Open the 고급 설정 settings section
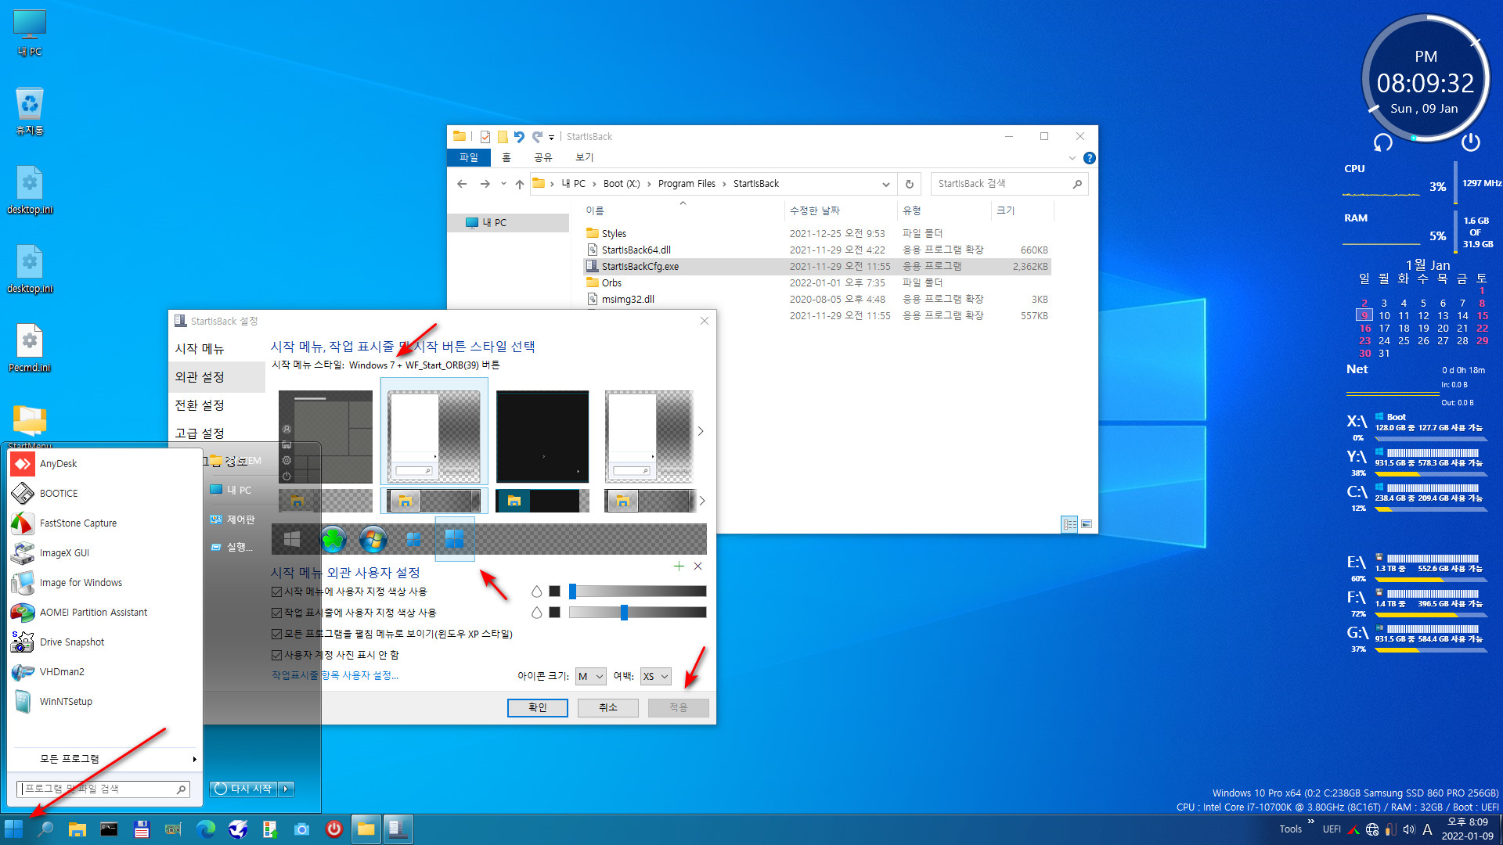This screenshot has width=1503, height=845. pyautogui.click(x=200, y=433)
